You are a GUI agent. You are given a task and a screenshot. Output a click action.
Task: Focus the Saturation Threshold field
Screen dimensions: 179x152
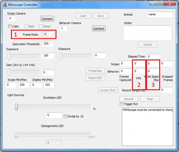click(48, 44)
